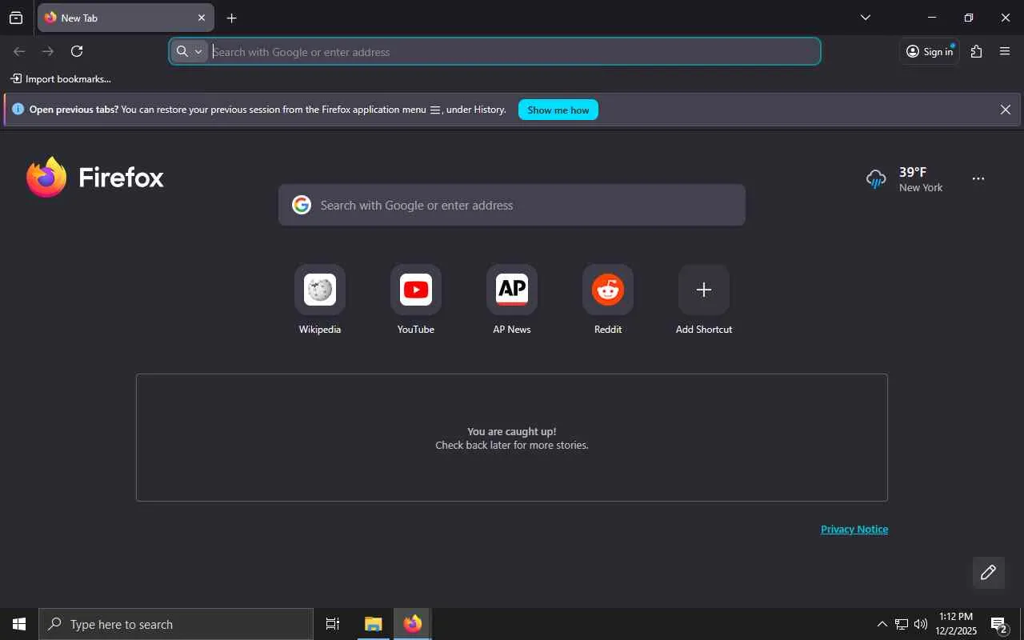Open the Wikipedia shortcut
This screenshot has height=640, width=1024.
(320, 300)
